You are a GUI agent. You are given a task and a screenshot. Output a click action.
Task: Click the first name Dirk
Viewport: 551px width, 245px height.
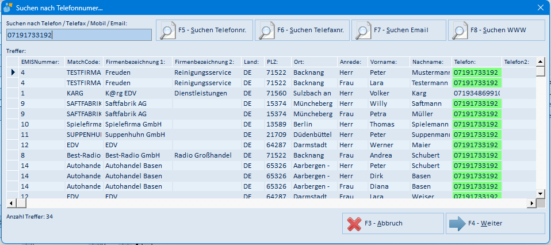pyautogui.click(x=389, y=176)
